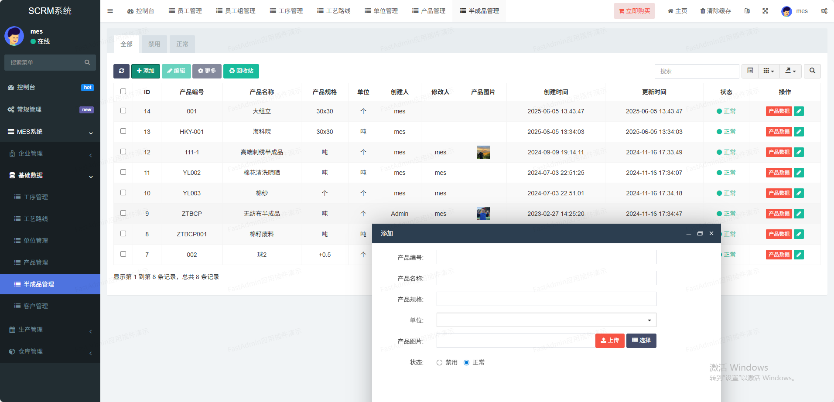The width and height of the screenshot is (834, 402).
Task: Check the checkbox for row ID 13
Action: click(123, 131)
